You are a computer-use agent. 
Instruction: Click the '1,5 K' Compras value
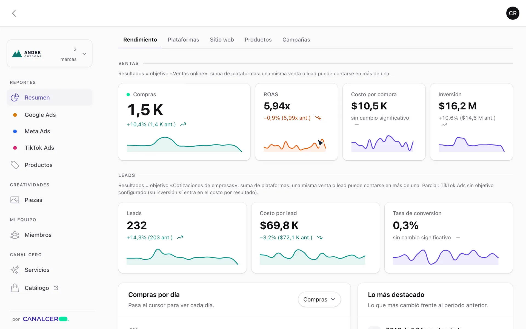(145, 110)
